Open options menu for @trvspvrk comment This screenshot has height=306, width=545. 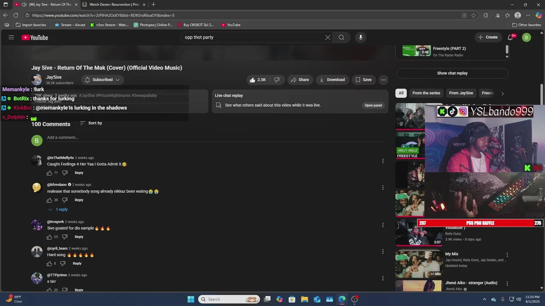(383, 225)
